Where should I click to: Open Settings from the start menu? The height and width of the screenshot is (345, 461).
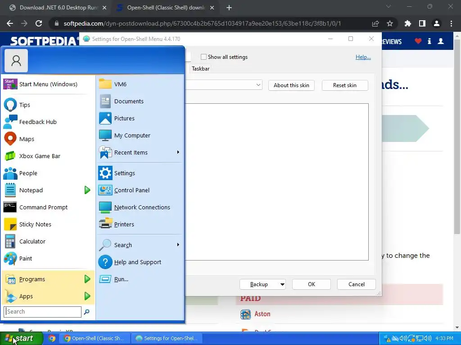click(140, 173)
